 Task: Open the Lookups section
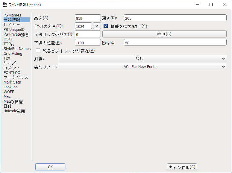(10, 87)
